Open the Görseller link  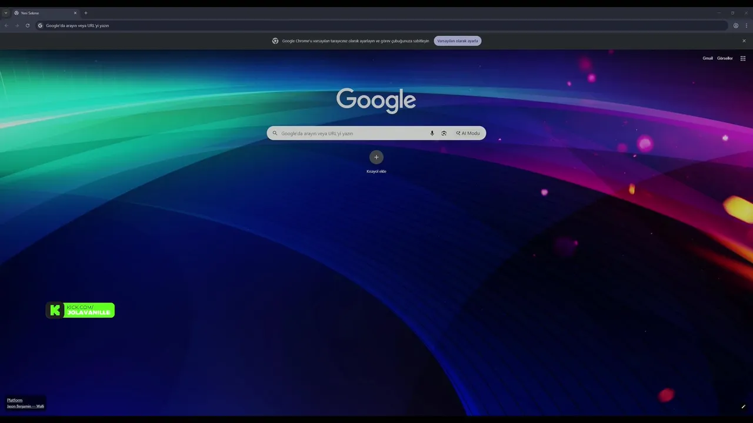[x=725, y=58]
